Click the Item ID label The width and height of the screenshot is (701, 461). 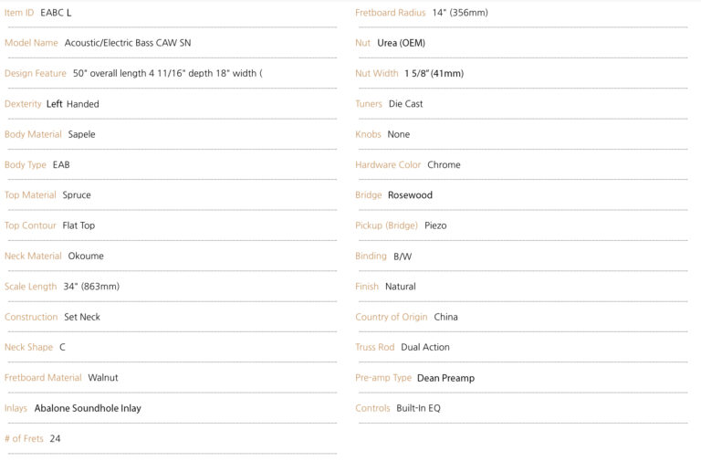click(19, 13)
